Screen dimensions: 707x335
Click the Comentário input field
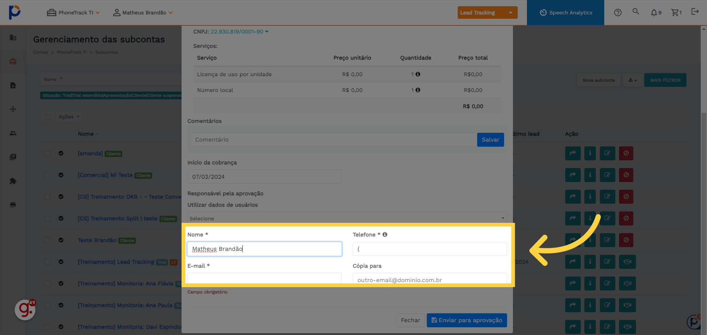(x=333, y=140)
